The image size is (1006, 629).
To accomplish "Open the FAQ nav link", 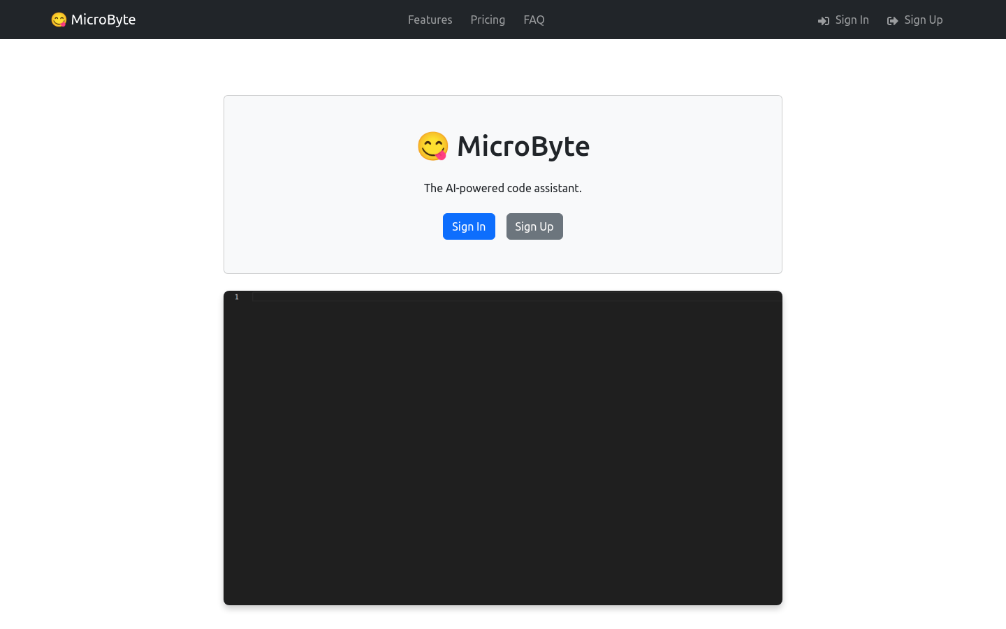I will [x=534, y=20].
